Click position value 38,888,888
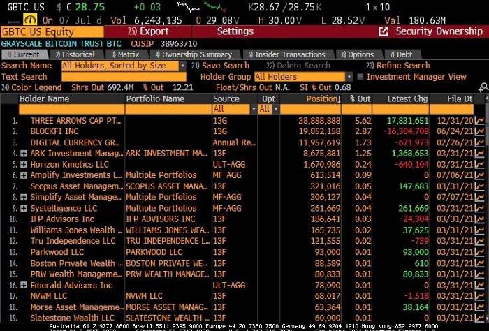 click(x=319, y=121)
